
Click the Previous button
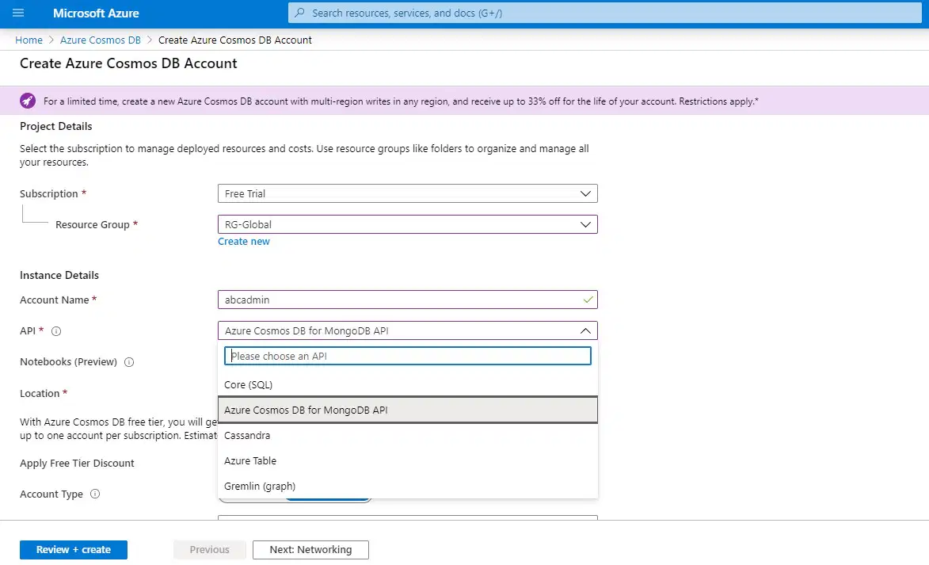pos(209,550)
